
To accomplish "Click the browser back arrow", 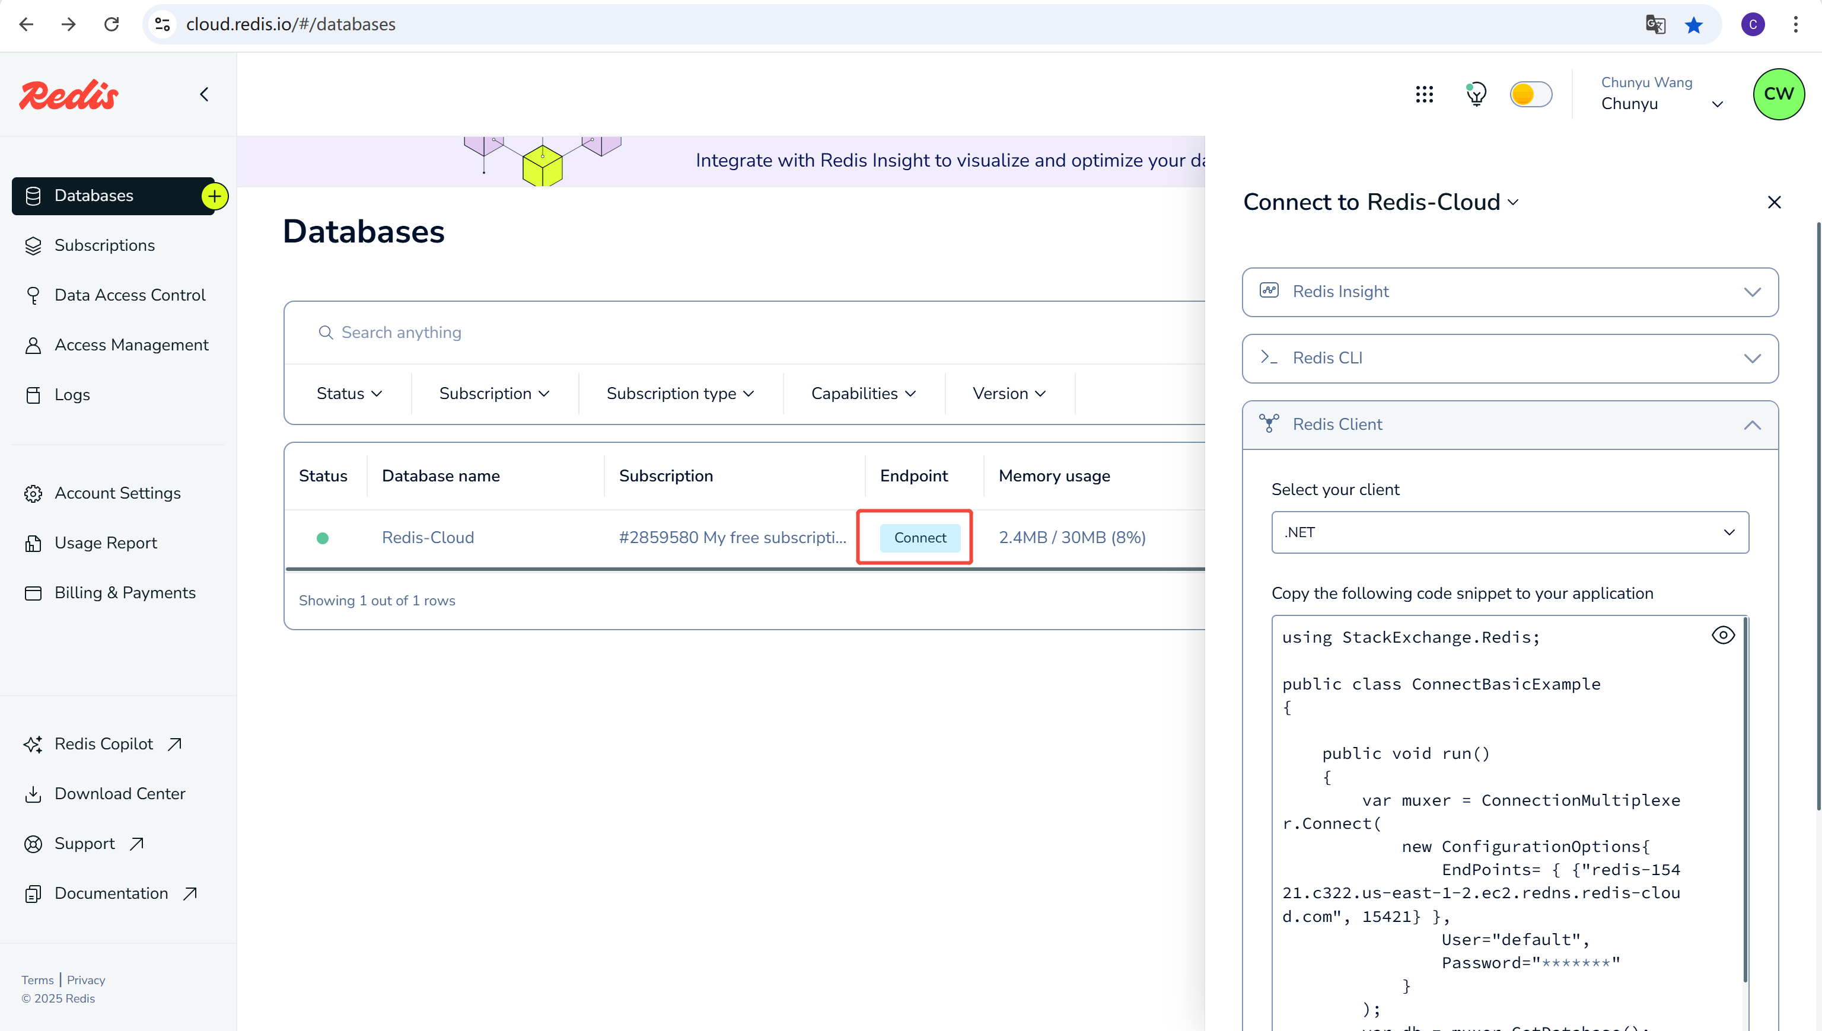I will [26, 25].
